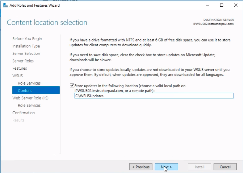Open the Features step
The image size is (243, 173).
click(20, 69)
